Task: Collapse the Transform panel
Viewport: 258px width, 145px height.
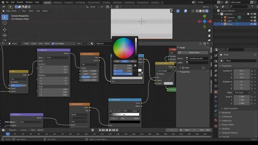Action: tap(227, 66)
